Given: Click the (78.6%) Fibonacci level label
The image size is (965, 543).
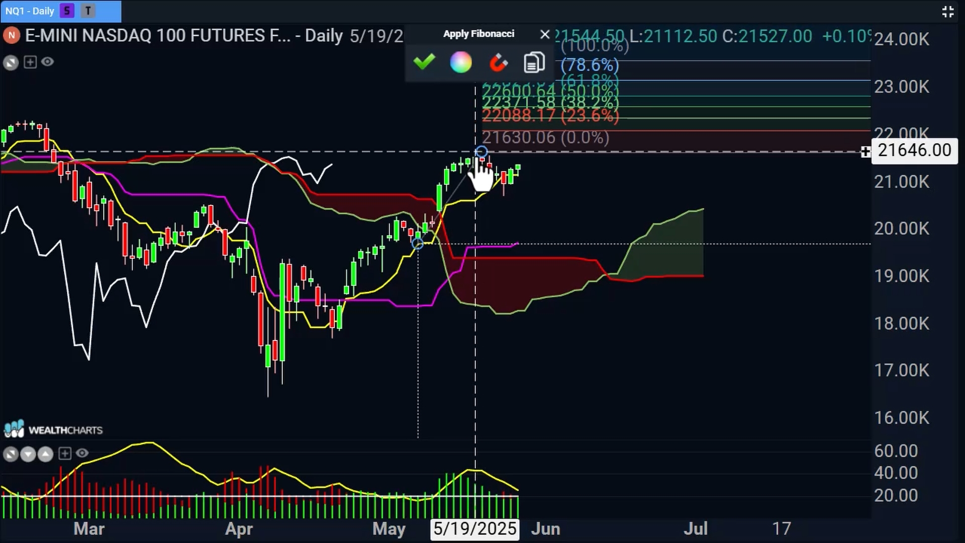Looking at the screenshot, I should click(590, 65).
